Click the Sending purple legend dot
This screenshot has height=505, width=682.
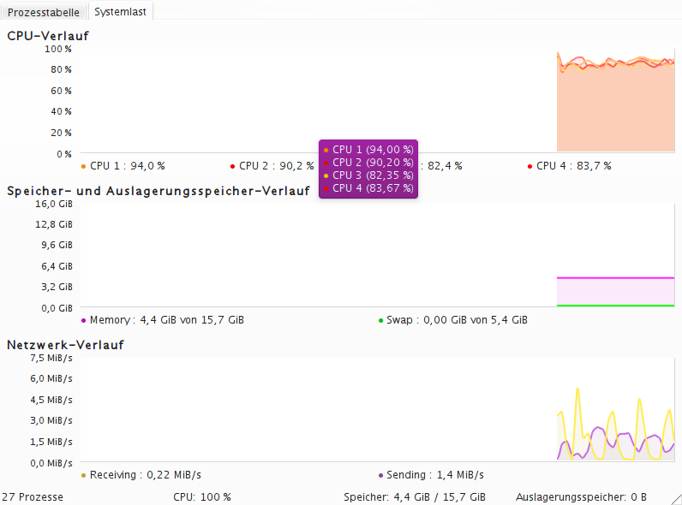pyautogui.click(x=380, y=475)
